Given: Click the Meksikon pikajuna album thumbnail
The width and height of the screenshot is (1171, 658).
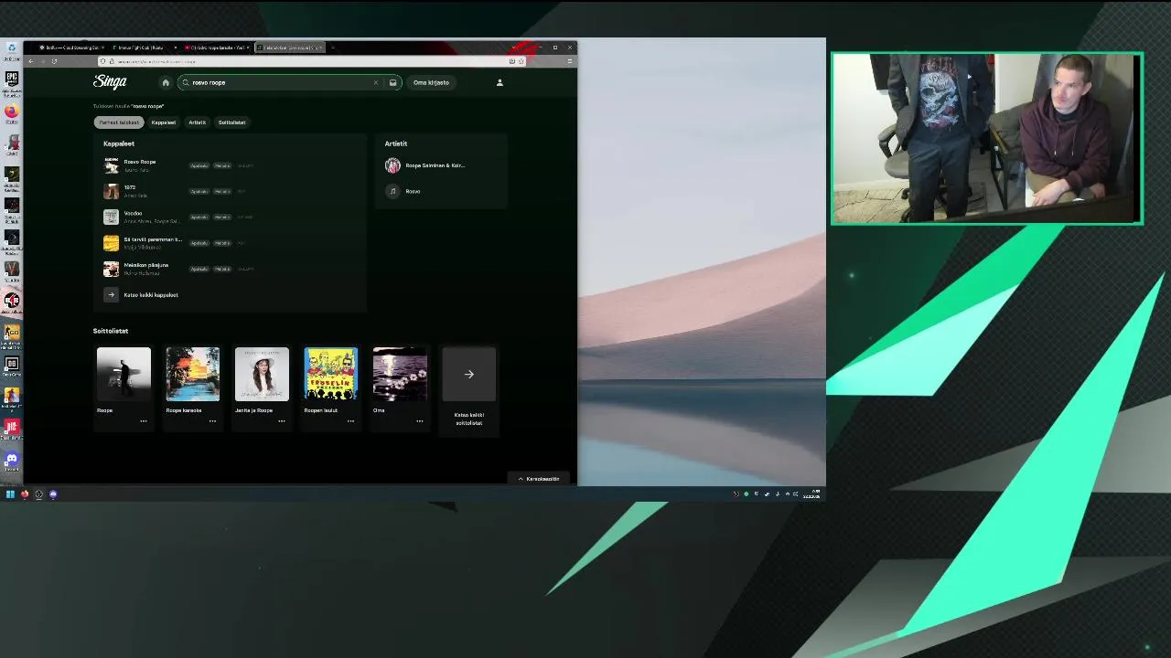Looking at the screenshot, I should 111,269.
